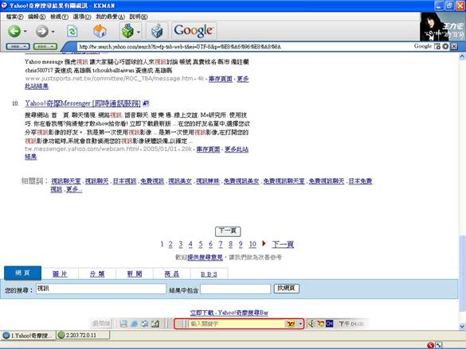This screenshot has width=466, height=349.
Task: Switch to the 商品 search tab
Action: [x=172, y=273]
